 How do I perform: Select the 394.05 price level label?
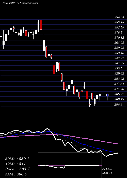[x=119, y=17]
